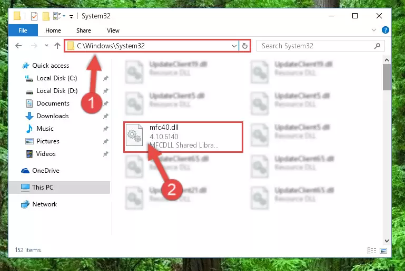
Task: Switch to the View ribbon tab
Action: click(113, 30)
